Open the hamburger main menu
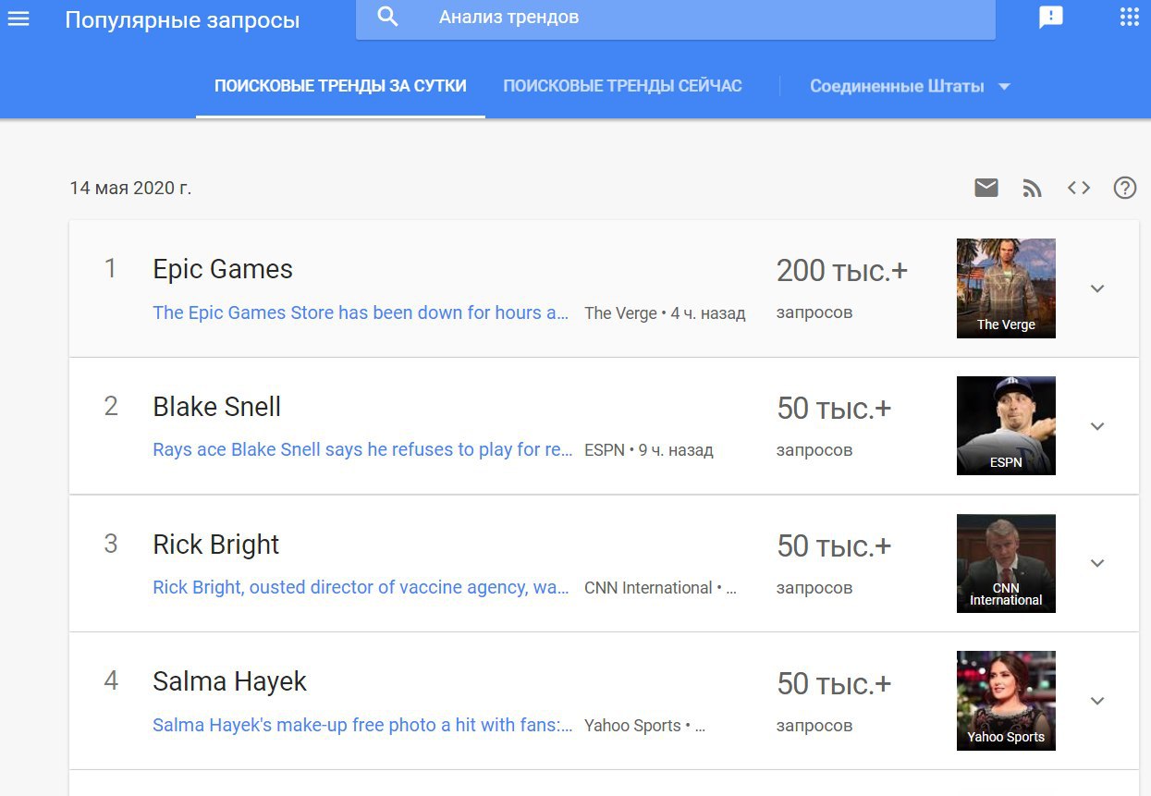1151x796 pixels. coord(18,18)
